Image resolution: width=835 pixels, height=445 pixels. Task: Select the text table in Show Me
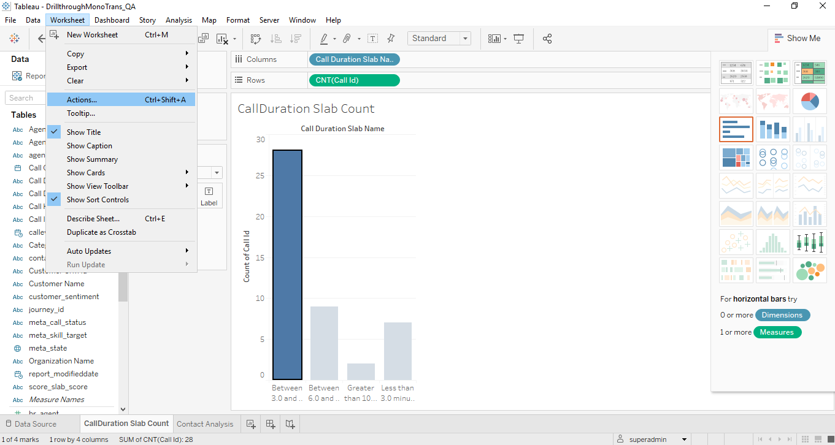pos(736,72)
